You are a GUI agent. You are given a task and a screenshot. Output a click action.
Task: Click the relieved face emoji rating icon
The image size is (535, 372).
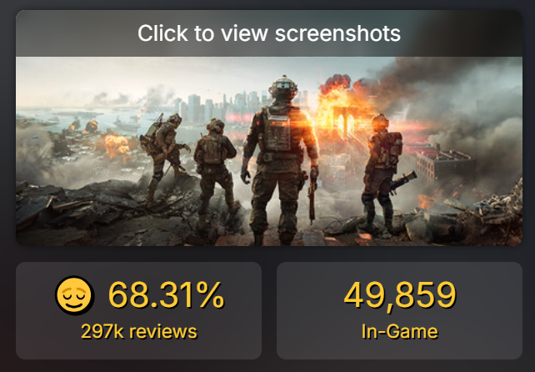(74, 295)
